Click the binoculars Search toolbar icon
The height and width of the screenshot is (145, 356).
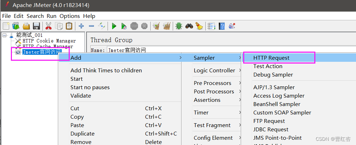click(189, 26)
